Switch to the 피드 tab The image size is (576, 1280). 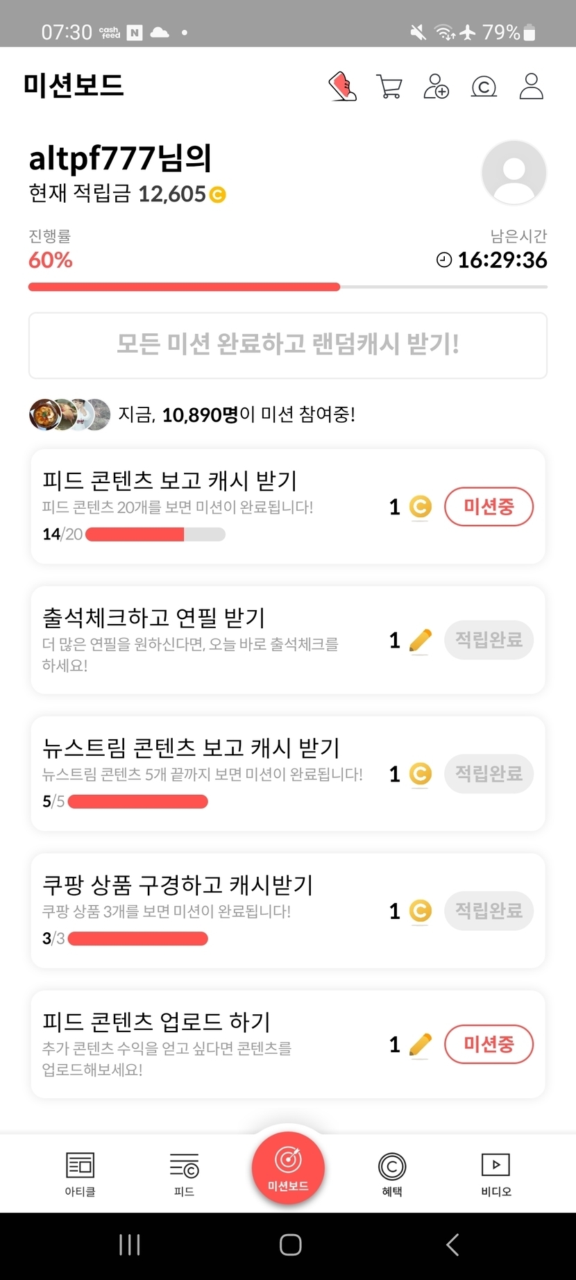point(184,1174)
